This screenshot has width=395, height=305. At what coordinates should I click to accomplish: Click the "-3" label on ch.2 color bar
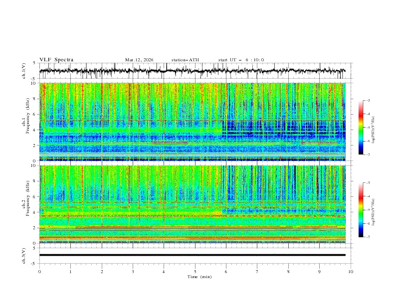368,183
